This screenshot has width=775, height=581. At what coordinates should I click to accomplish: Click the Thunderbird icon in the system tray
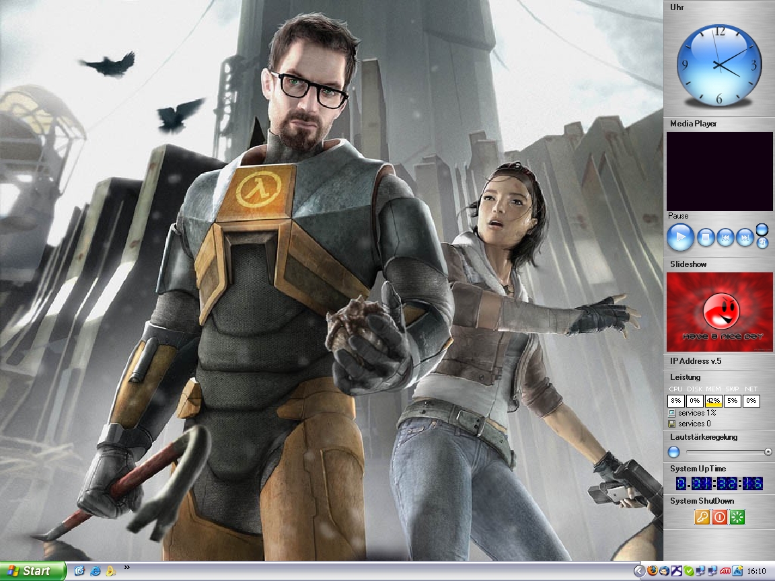point(664,572)
